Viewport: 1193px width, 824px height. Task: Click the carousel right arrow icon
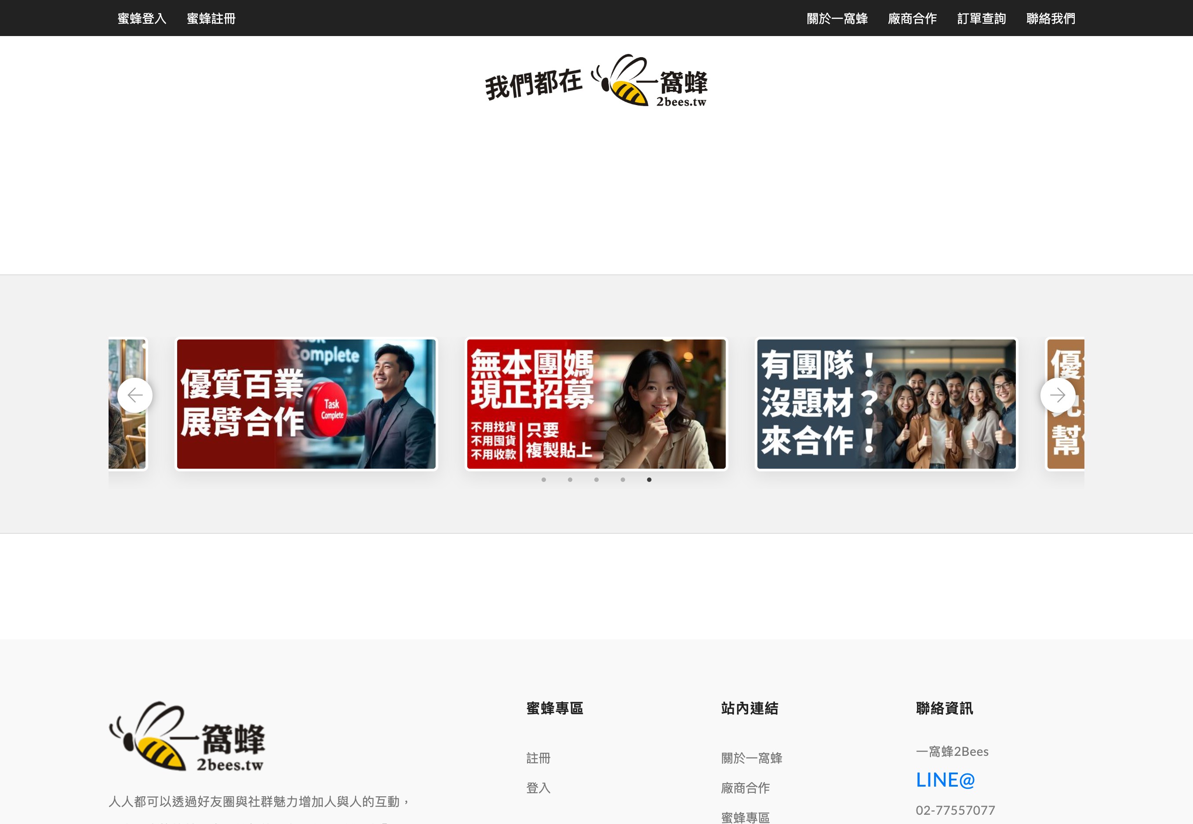pos(1057,395)
